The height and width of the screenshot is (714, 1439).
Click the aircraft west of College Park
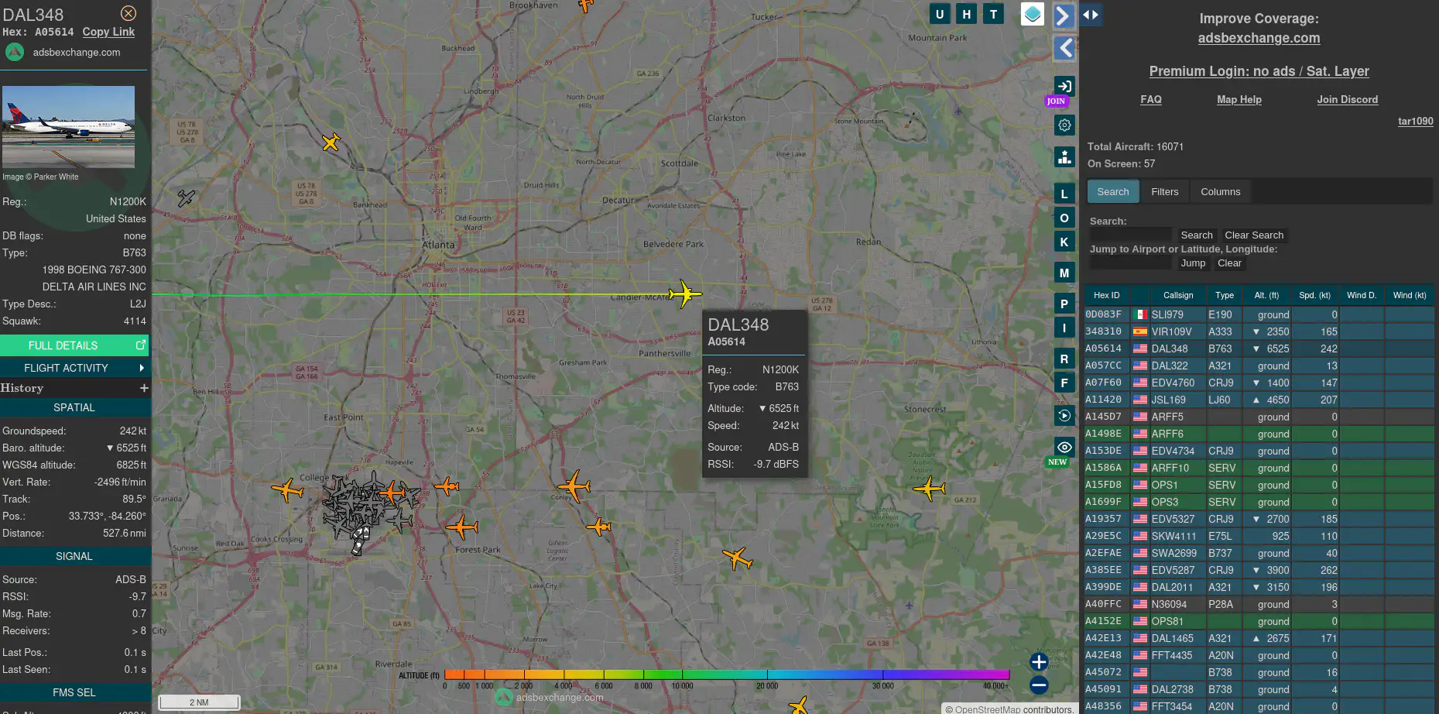(x=287, y=489)
